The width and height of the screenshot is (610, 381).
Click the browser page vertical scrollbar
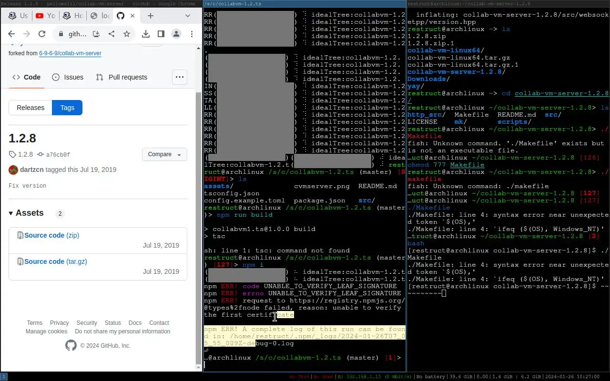(199, 229)
